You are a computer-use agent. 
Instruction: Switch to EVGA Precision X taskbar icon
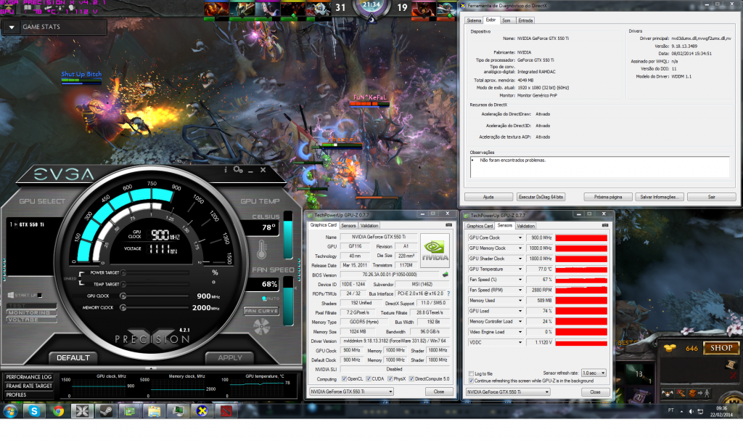[82, 411]
